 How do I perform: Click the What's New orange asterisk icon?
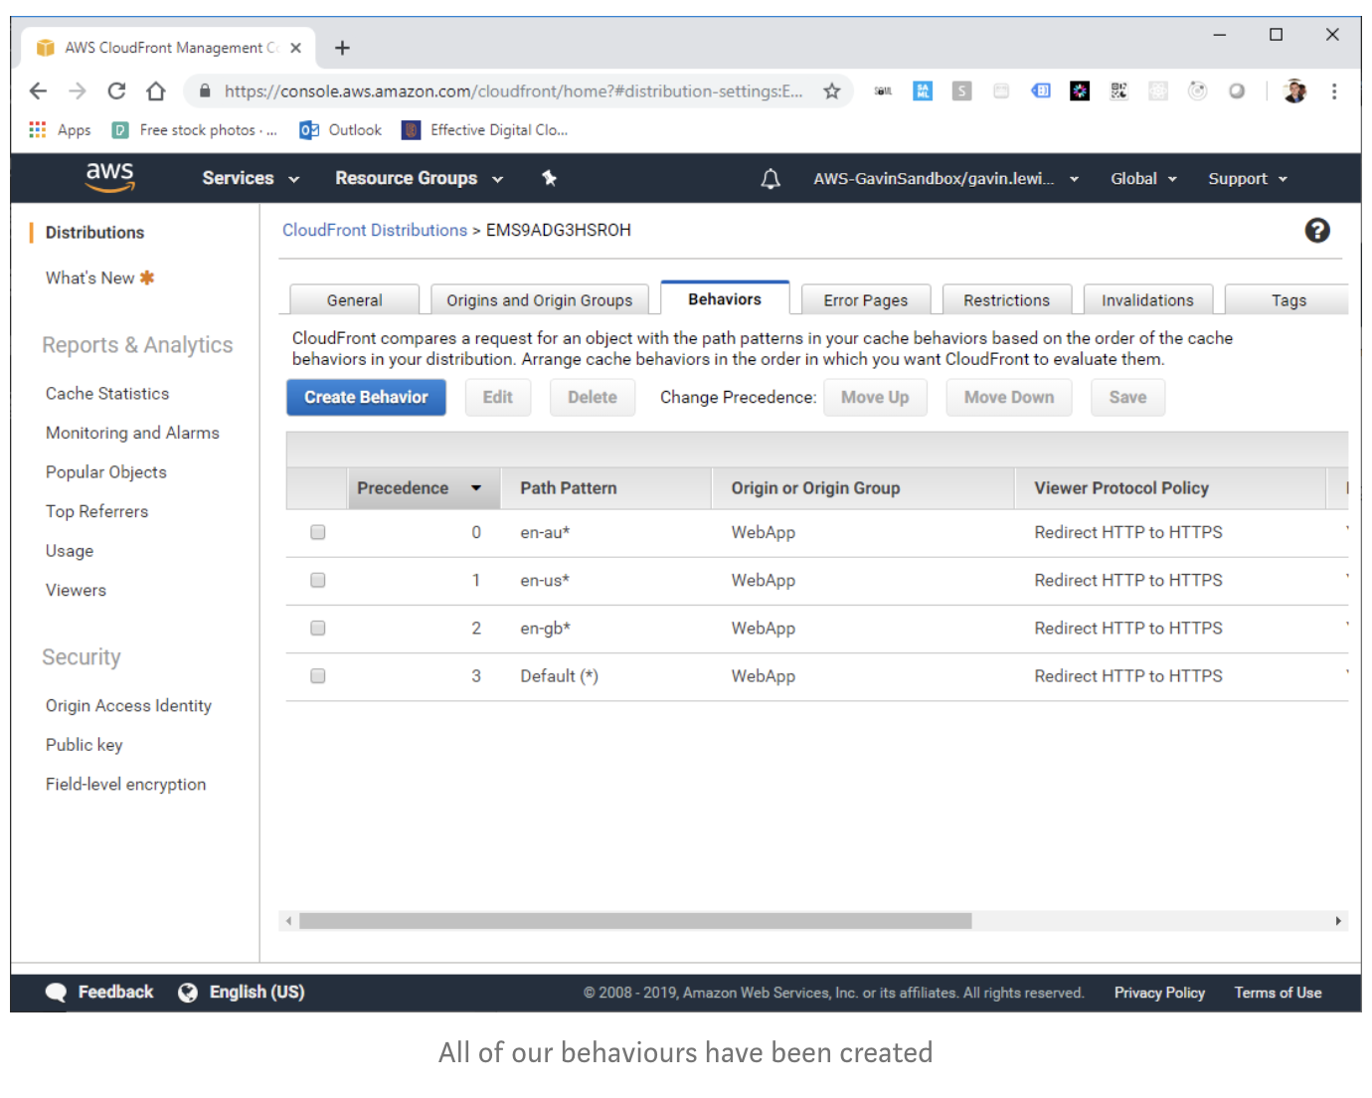[x=147, y=277]
